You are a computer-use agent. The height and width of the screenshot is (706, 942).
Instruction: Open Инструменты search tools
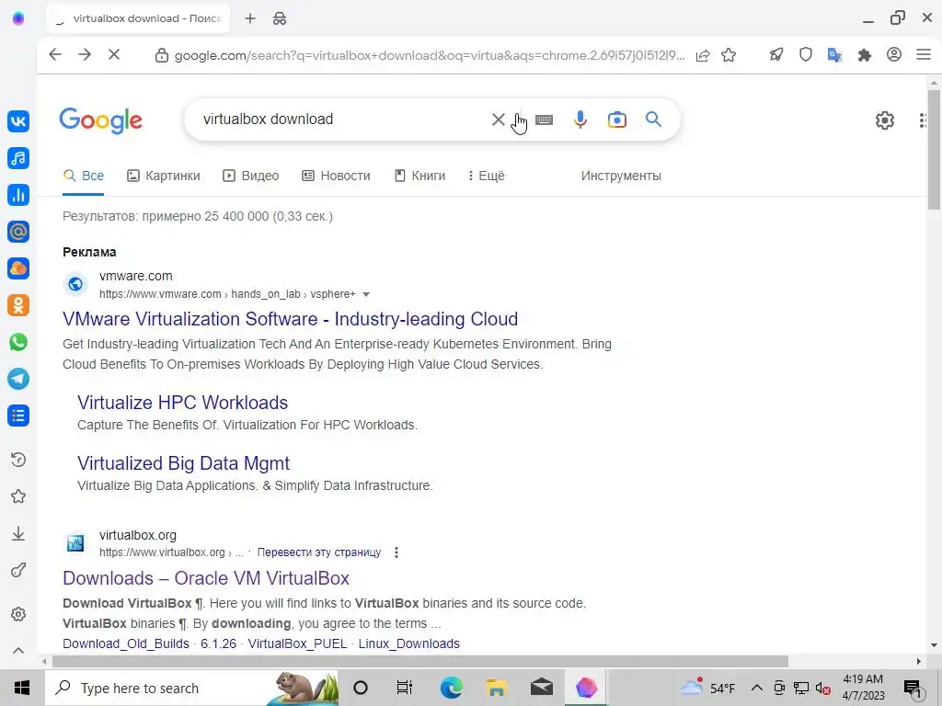[x=621, y=176]
